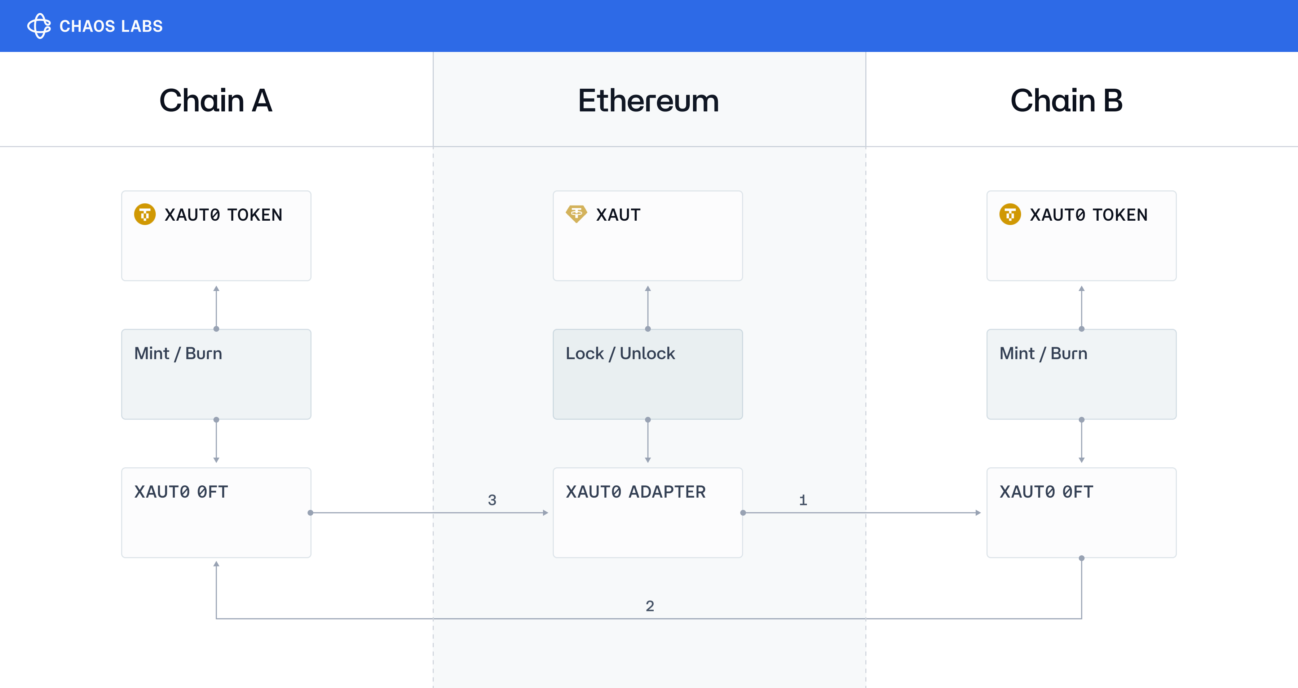Click the CHAOS LABS header text

tap(111, 26)
